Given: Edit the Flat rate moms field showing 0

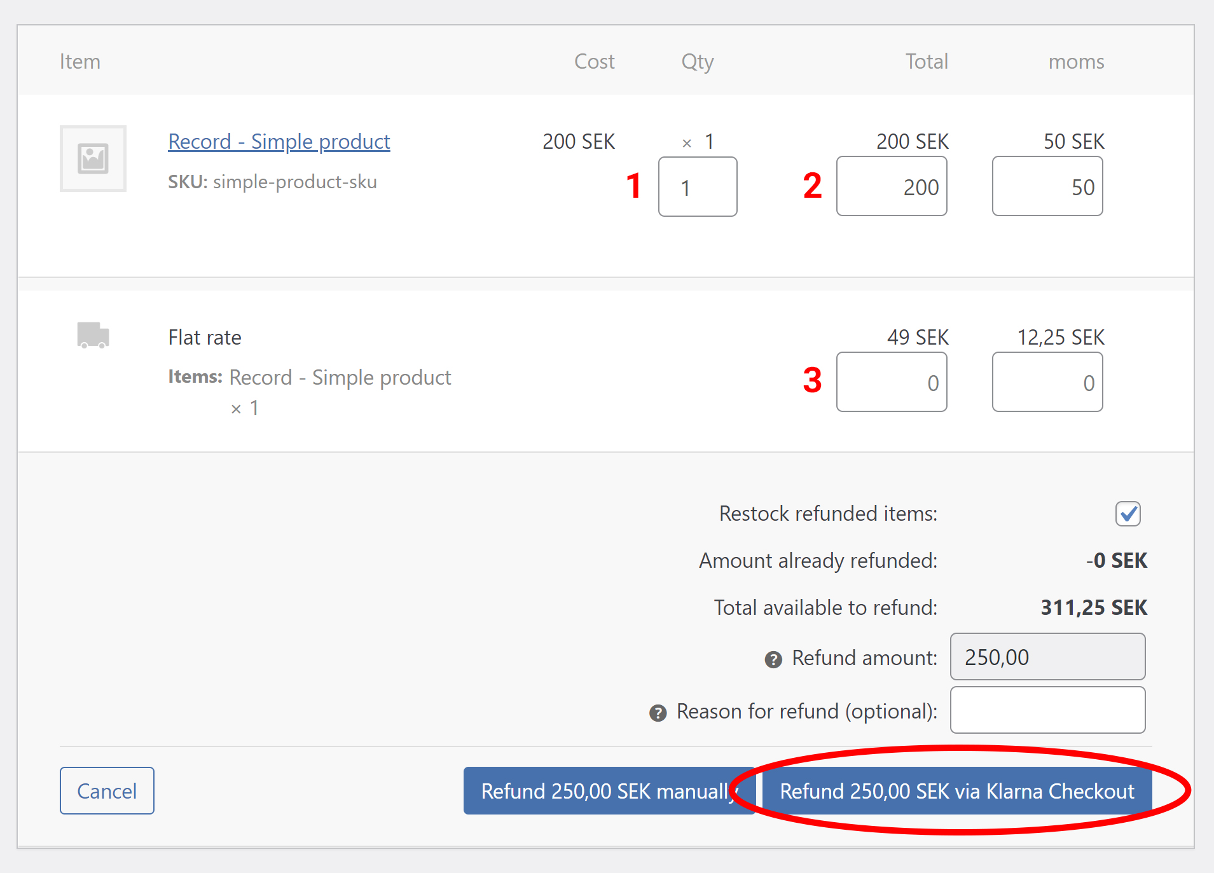Looking at the screenshot, I should pyautogui.click(x=1046, y=382).
